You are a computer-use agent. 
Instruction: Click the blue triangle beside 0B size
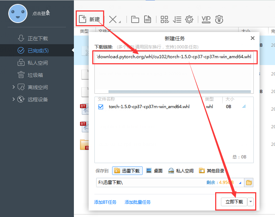[244, 106]
